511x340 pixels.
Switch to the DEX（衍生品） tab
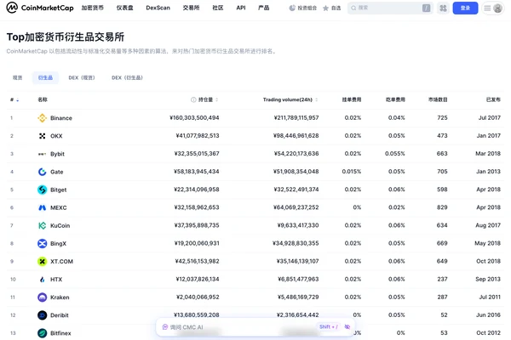click(127, 77)
